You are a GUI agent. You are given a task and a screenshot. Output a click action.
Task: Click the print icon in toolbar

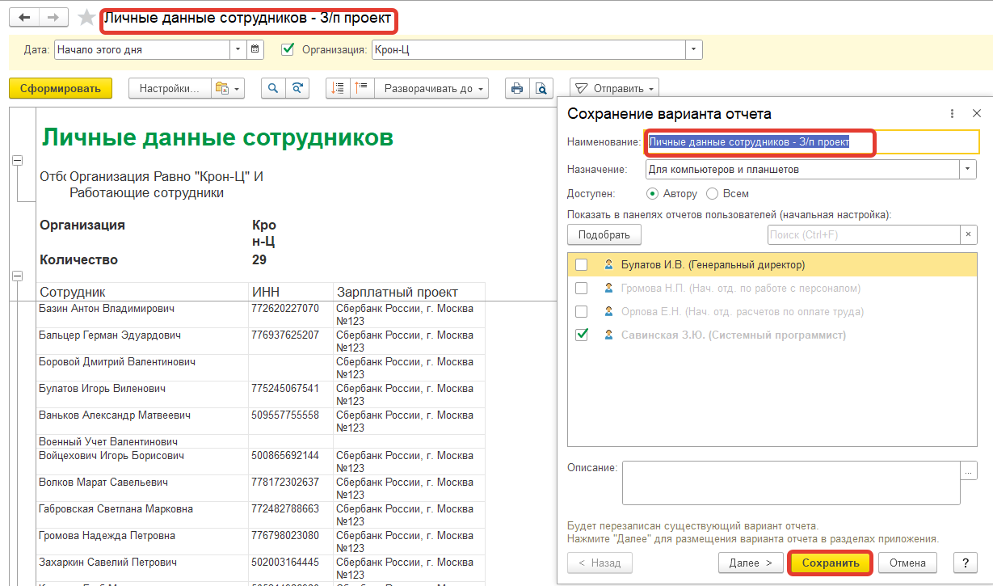point(517,89)
